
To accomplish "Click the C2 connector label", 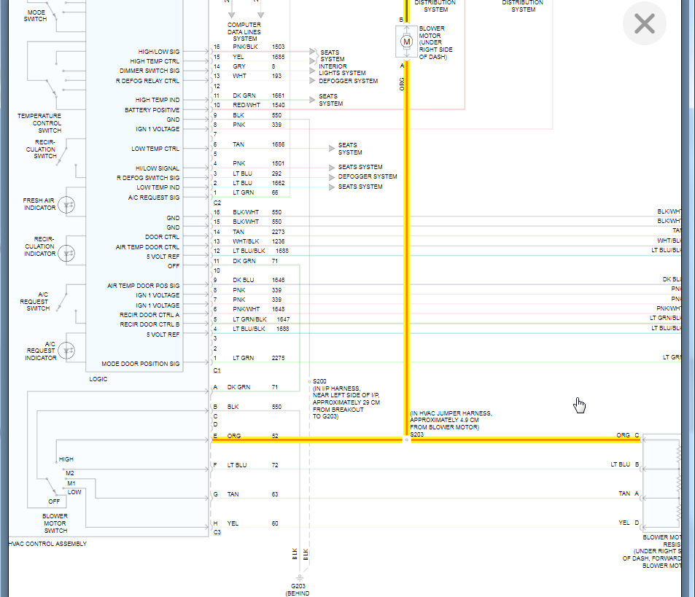I will coord(217,203).
